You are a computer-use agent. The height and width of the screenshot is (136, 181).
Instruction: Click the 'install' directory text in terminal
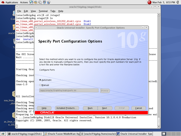click(28, 39)
